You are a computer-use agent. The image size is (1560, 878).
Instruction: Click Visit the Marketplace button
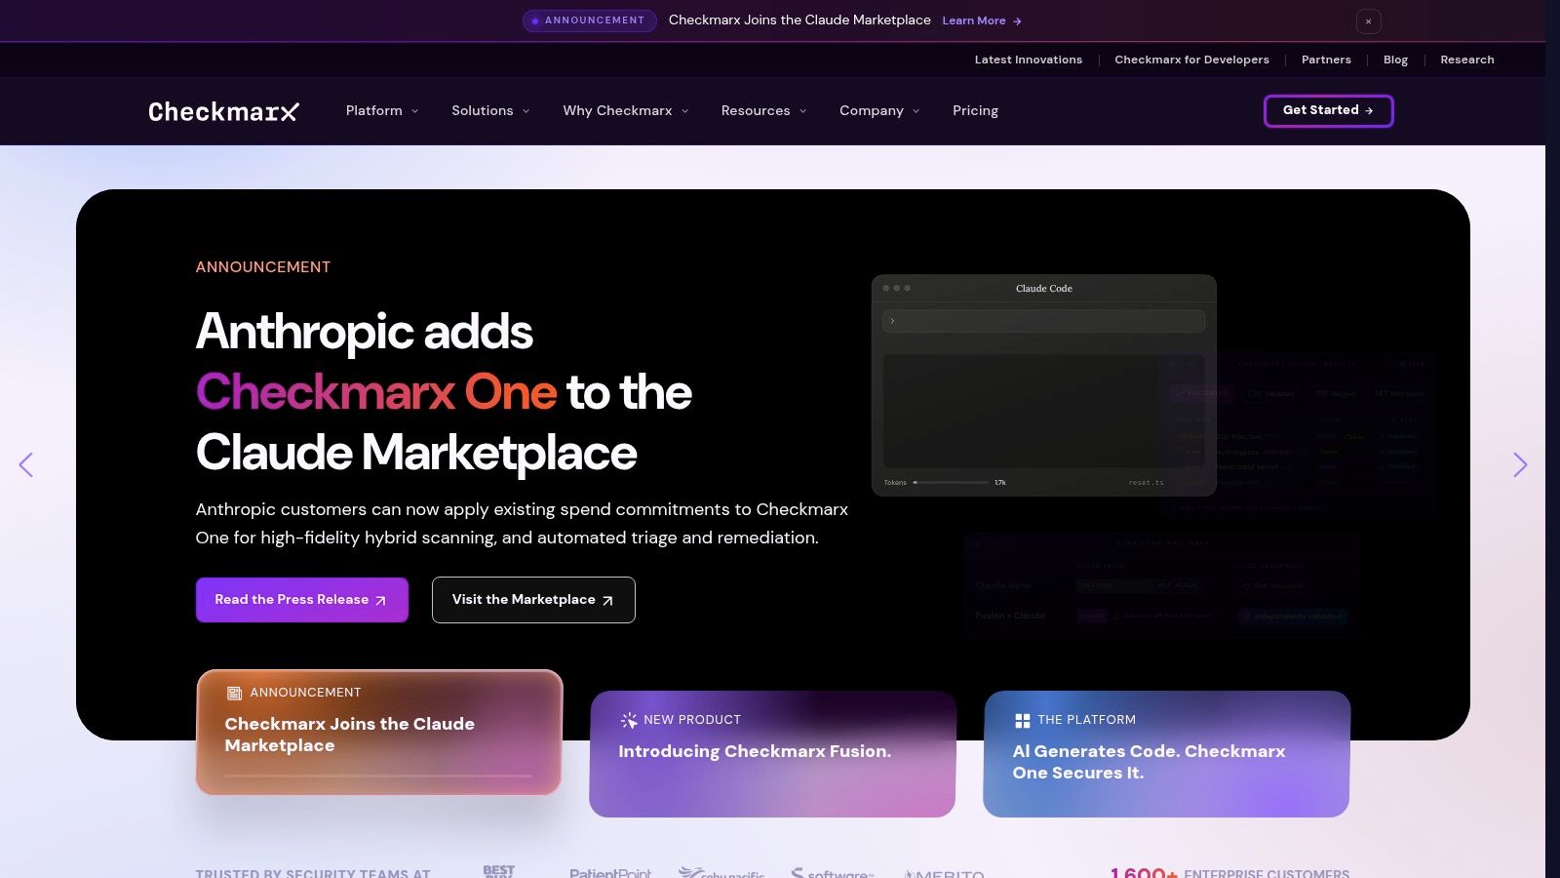(x=533, y=600)
